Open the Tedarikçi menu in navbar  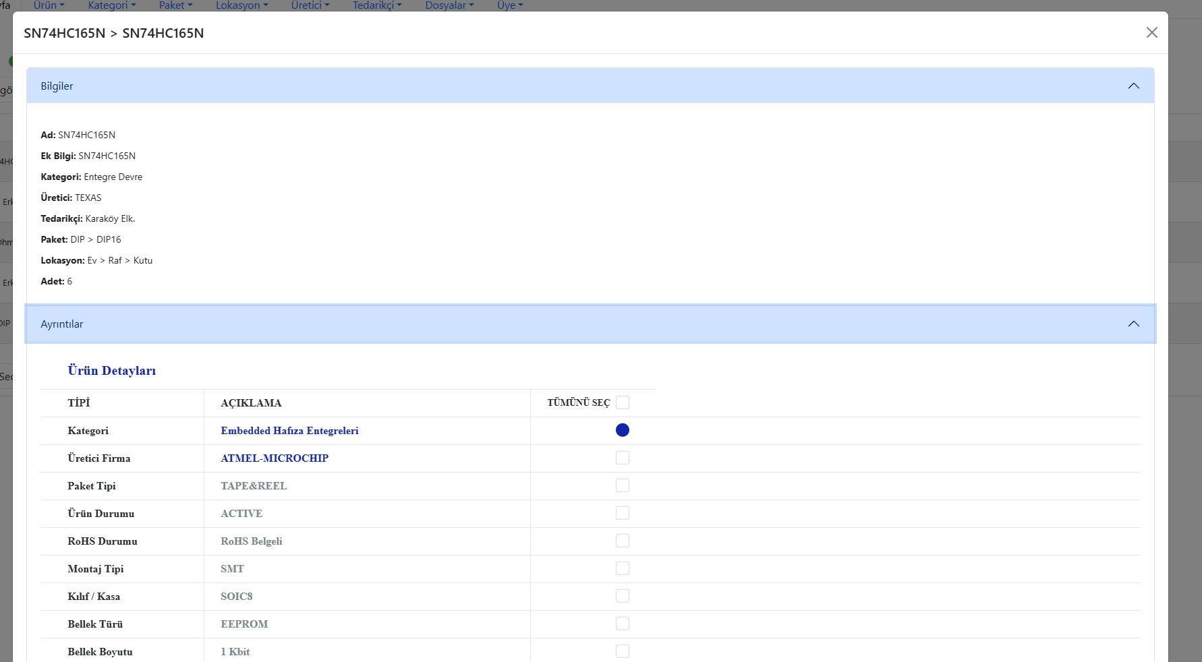tap(376, 5)
